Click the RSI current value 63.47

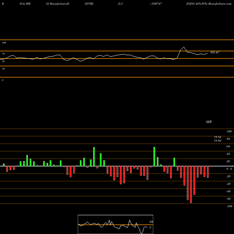click(215, 52)
